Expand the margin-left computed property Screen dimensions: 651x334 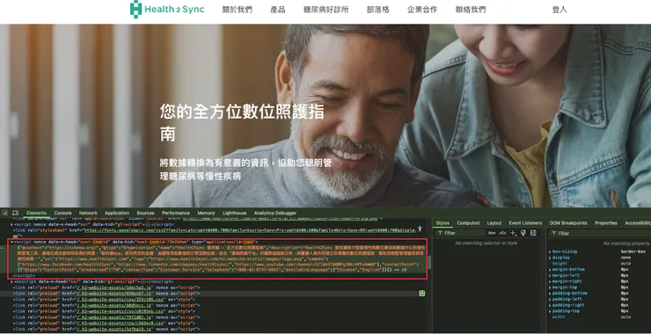click(x=550, y=275)
